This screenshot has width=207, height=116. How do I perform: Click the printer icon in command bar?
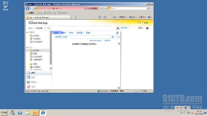114,17
